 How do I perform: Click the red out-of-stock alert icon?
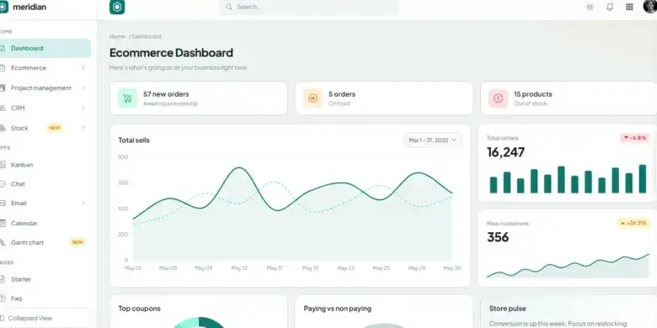click(498, 98)
